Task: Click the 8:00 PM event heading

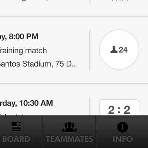Action: tap(19, 37)
